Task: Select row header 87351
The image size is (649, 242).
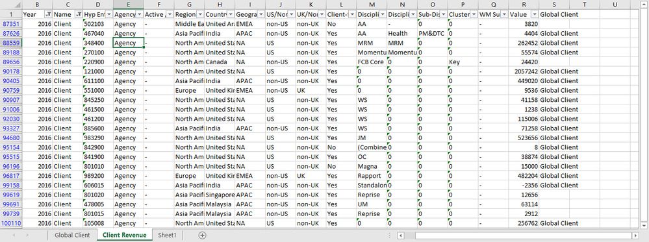Action: (x=11, y=24)
